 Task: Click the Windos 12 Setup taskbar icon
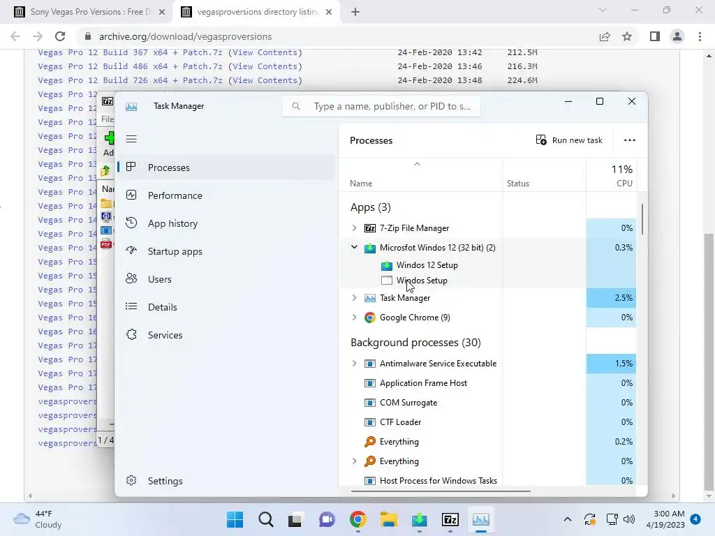tap(420, 519)
